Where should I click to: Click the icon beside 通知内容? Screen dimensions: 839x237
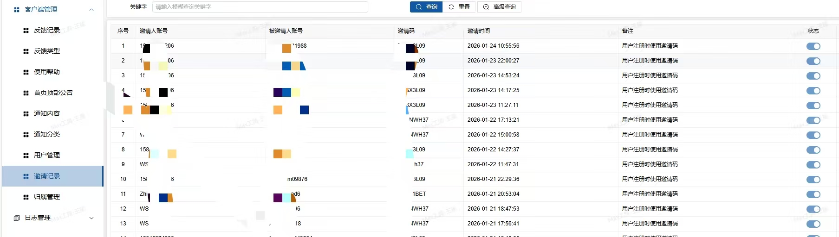pyautogui.click(x=26, y=114)
